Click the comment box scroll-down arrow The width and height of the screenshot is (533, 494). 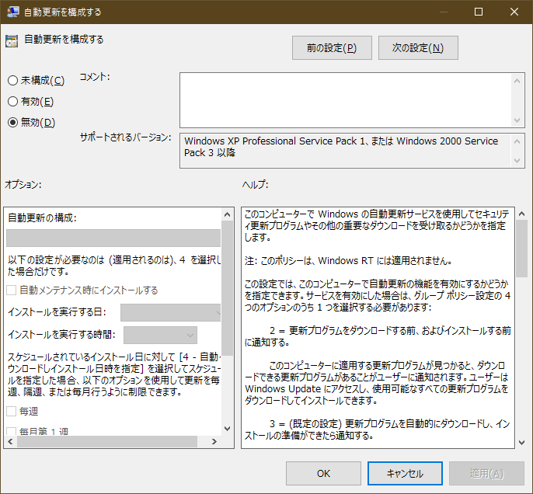coord(517,120)
